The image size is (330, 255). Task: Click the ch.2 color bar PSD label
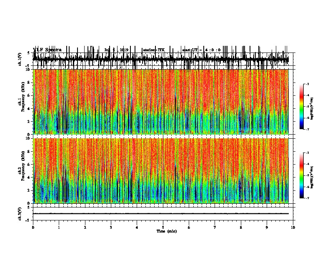pos(312,177)
